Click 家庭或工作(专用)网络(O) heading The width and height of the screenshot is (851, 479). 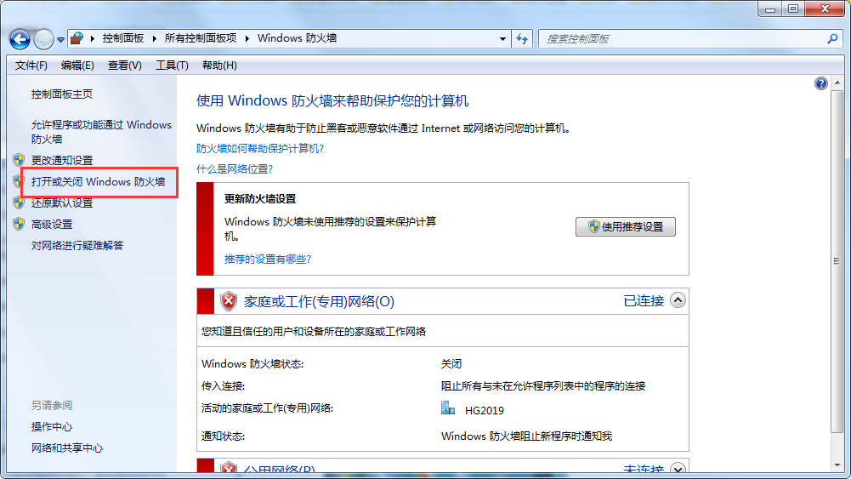pyautogui.click(x=319, y=301)
